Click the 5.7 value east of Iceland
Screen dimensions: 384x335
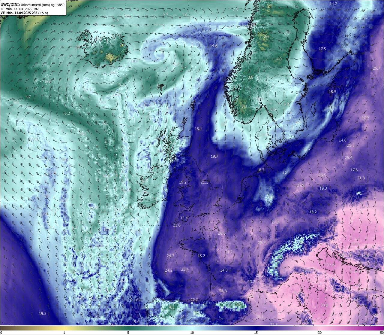coord(184,67)
